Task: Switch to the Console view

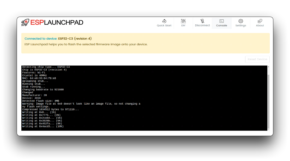Action: [x=221, y=23]
